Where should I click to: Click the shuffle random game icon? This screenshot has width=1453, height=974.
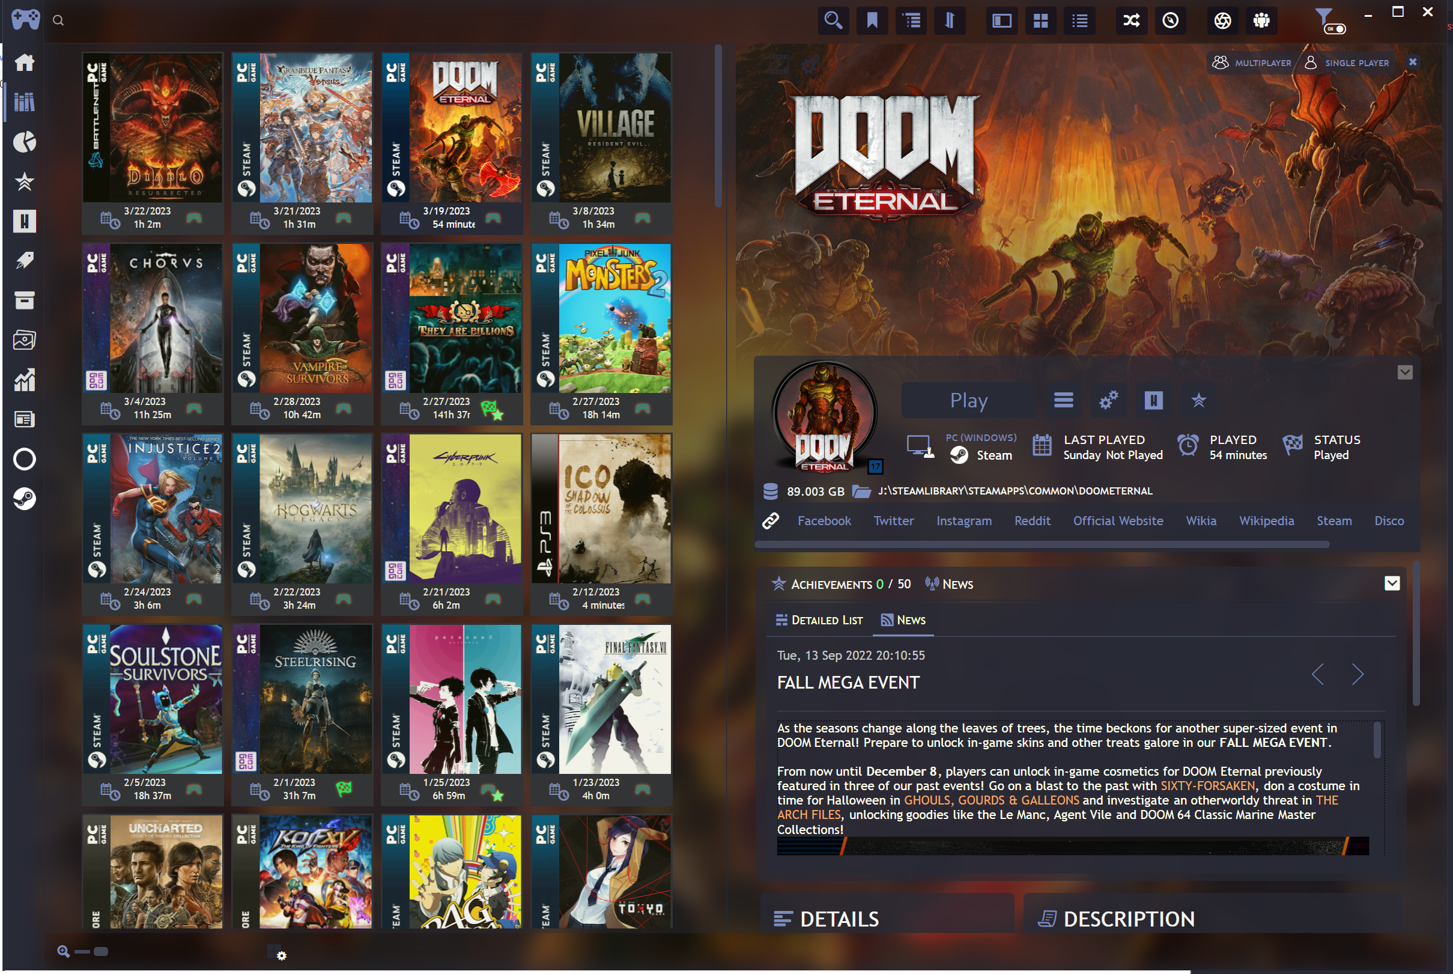[1130, 20]
